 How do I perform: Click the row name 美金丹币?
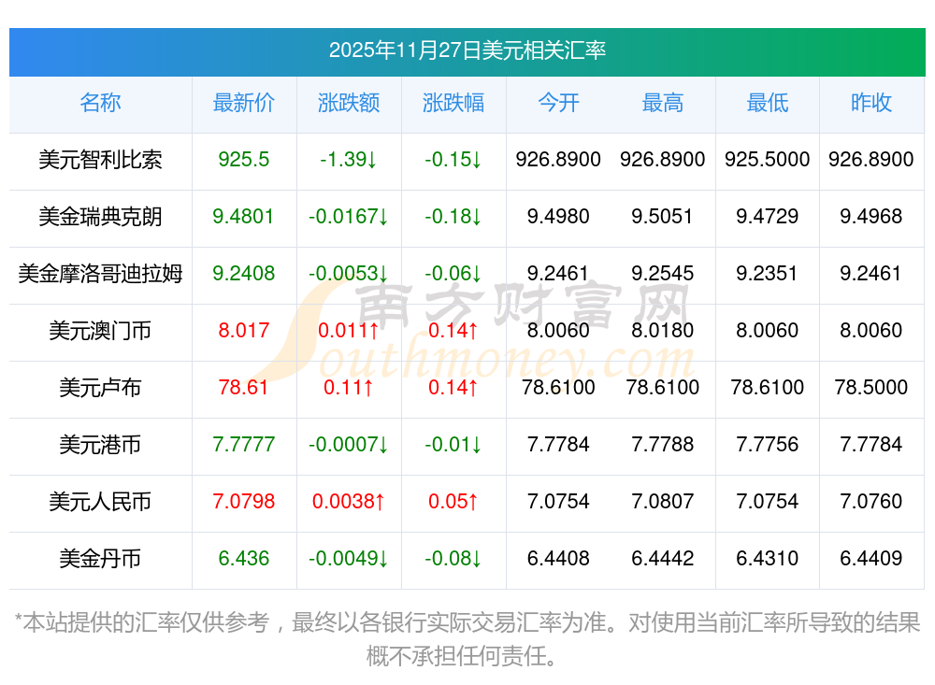click(100, 559)
